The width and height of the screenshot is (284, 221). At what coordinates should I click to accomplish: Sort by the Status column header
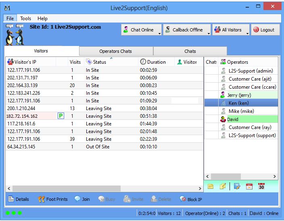click(100, 62)
